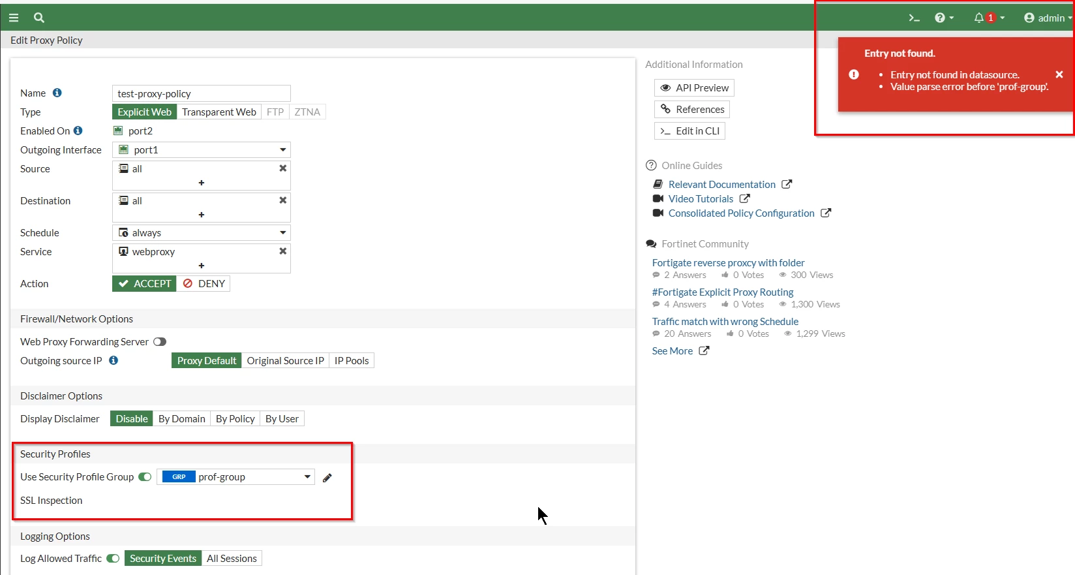
Task: Log All Sessions
Action: pyautogui.click(x=232, y=558)
